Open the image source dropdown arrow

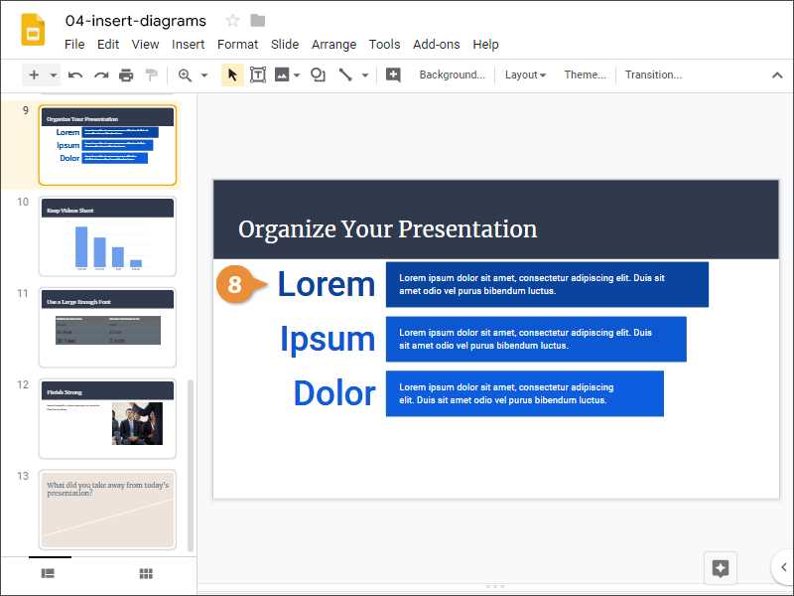(x=297, y=75)
